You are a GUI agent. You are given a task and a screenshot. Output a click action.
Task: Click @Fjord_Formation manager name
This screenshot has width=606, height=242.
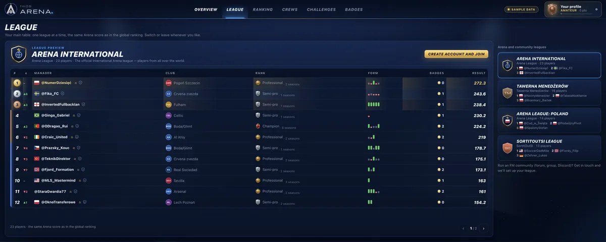point(58,170)
